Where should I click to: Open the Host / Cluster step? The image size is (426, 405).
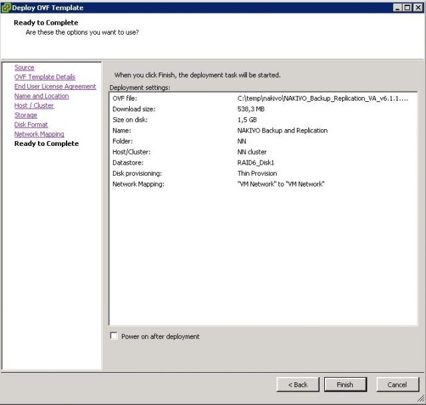click(34, 105)
